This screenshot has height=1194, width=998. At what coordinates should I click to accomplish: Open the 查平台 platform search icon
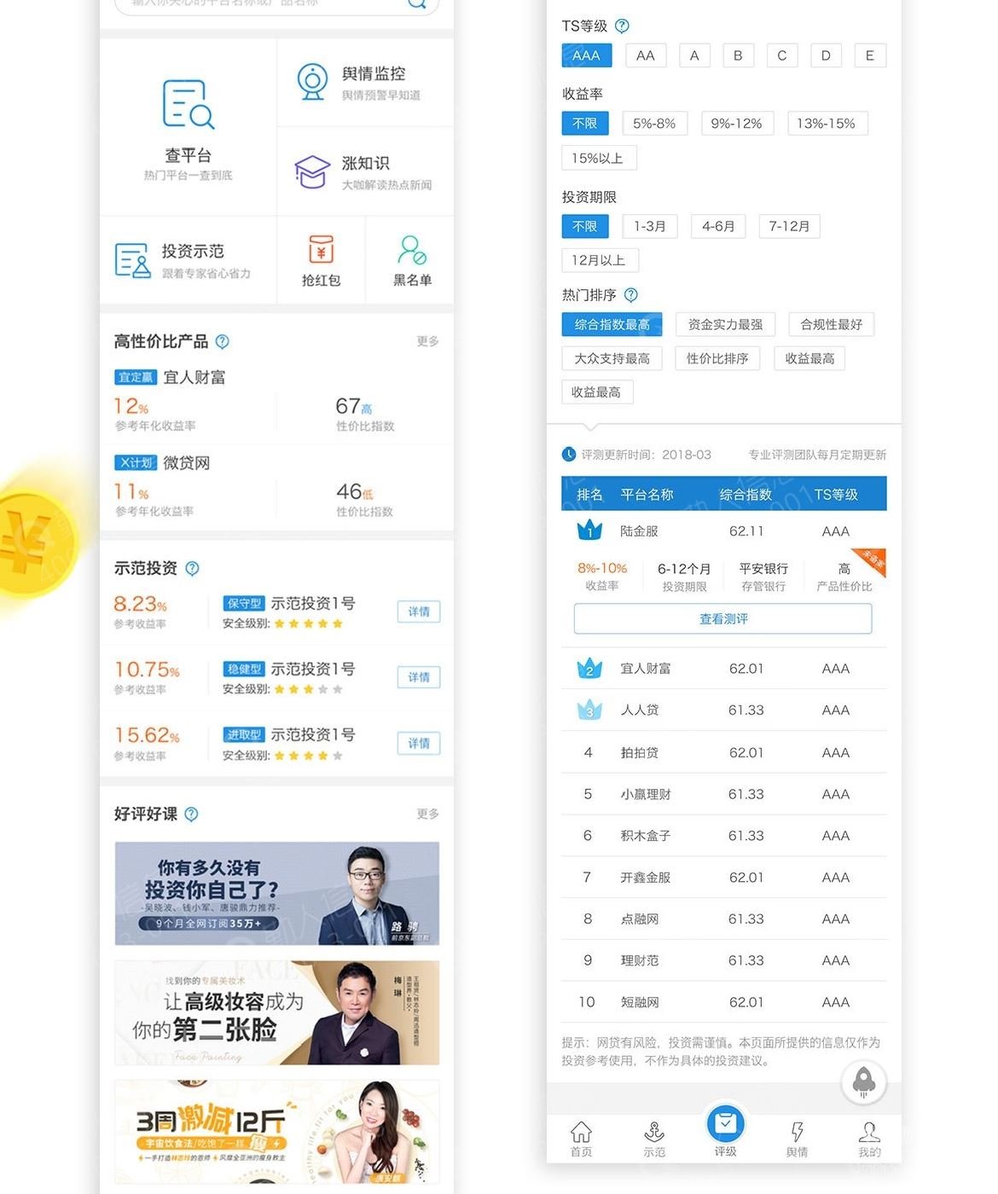(188, 105)
